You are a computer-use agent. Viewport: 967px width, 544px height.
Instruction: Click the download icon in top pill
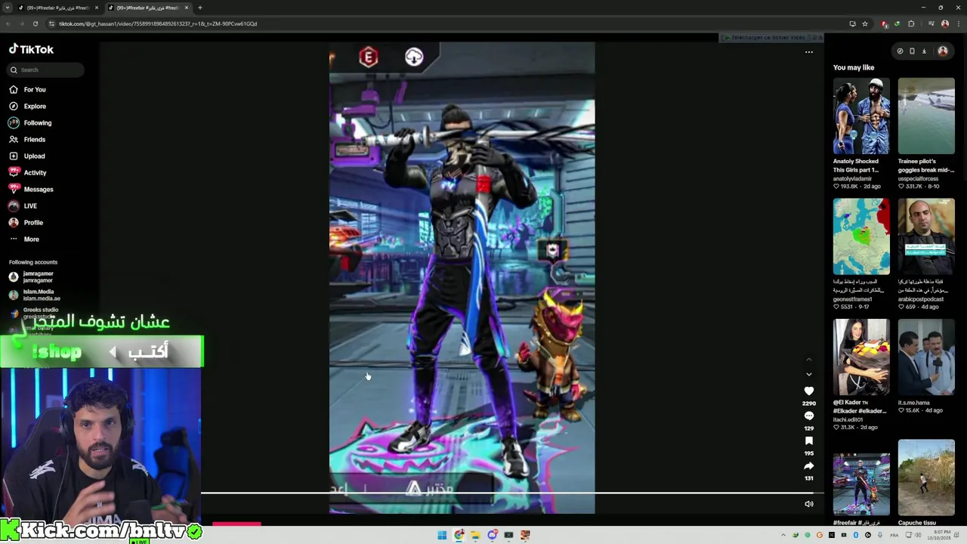coord(924,51)
